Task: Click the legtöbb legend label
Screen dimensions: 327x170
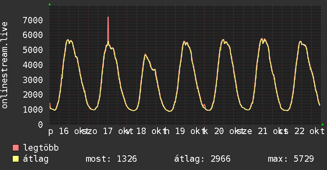Action: click(x=41, y=148)
